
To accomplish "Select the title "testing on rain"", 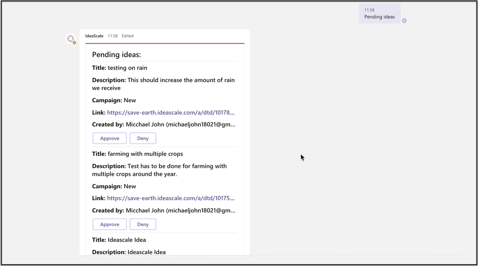I will 128,68.
